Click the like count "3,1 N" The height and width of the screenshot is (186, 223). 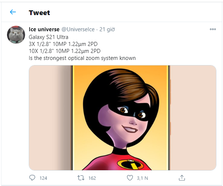[143, 178]
